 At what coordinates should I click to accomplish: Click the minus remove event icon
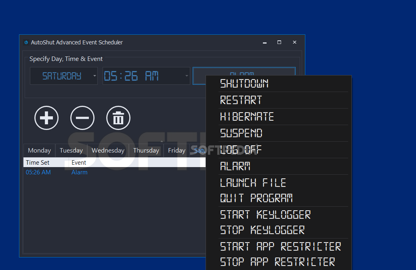tap(82, 118)
